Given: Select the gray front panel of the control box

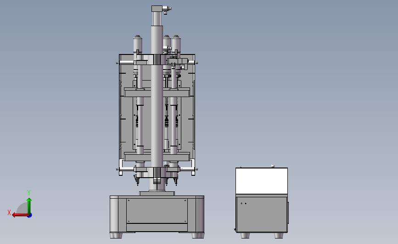Looking at the screenshot, I should click(x=262, y=214).
